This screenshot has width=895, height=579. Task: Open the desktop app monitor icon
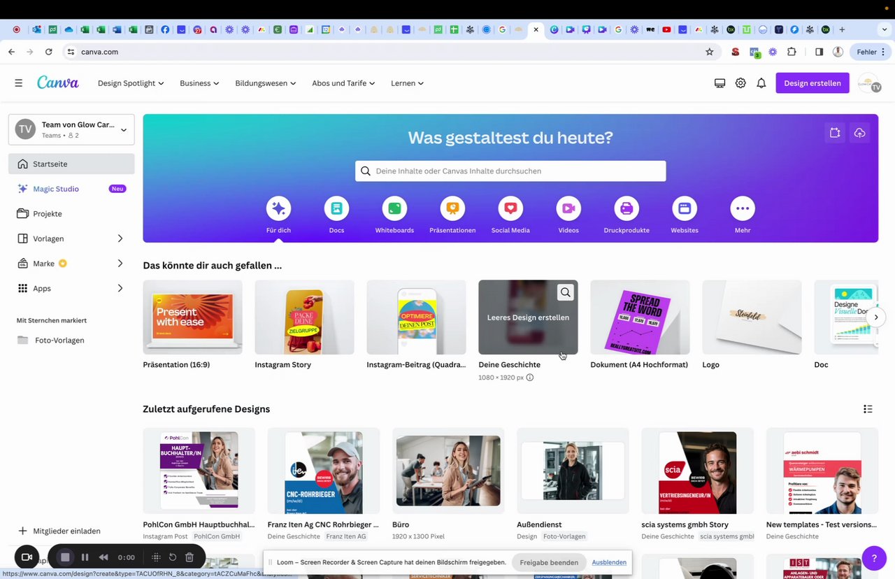719,83
